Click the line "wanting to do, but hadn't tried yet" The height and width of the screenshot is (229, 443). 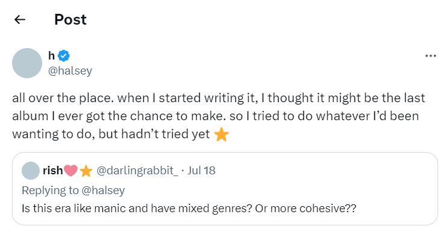coord(111,134)
